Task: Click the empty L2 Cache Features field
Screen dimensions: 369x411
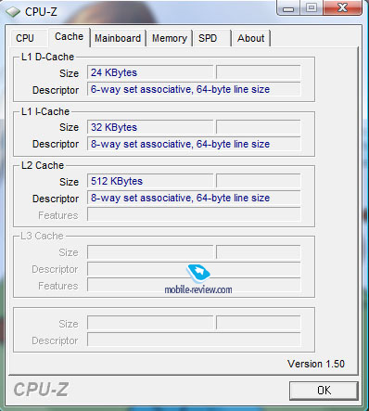Action: (194, 214)
